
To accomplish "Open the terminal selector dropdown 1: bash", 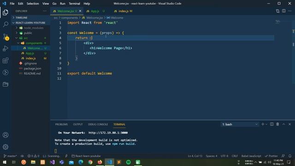I will 240,124.
